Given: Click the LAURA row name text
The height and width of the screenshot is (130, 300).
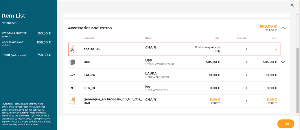Looking at the screenshot, I should click(x=151, y=74).
